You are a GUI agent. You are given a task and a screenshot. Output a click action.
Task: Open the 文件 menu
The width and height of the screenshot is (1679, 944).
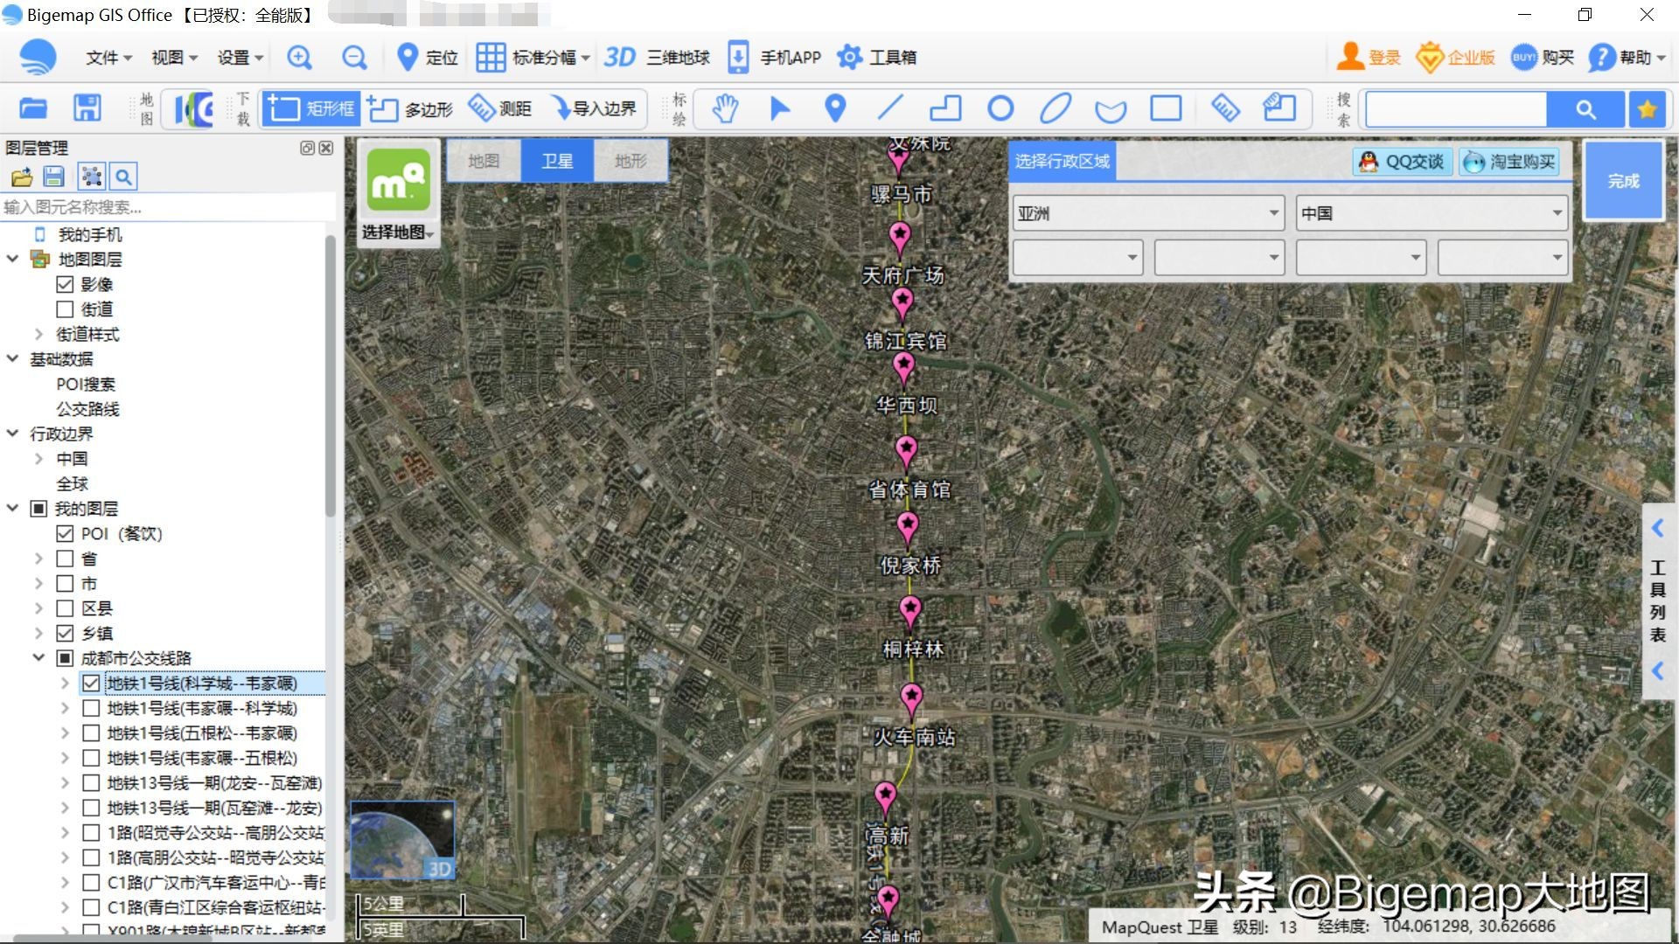point(101,57)
